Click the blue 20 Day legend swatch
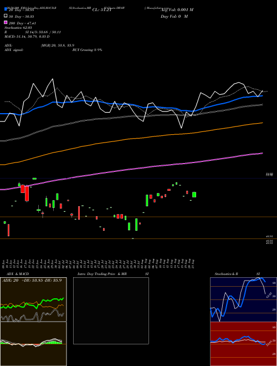Viewport: 277px width, 366px height. [6, 9]
